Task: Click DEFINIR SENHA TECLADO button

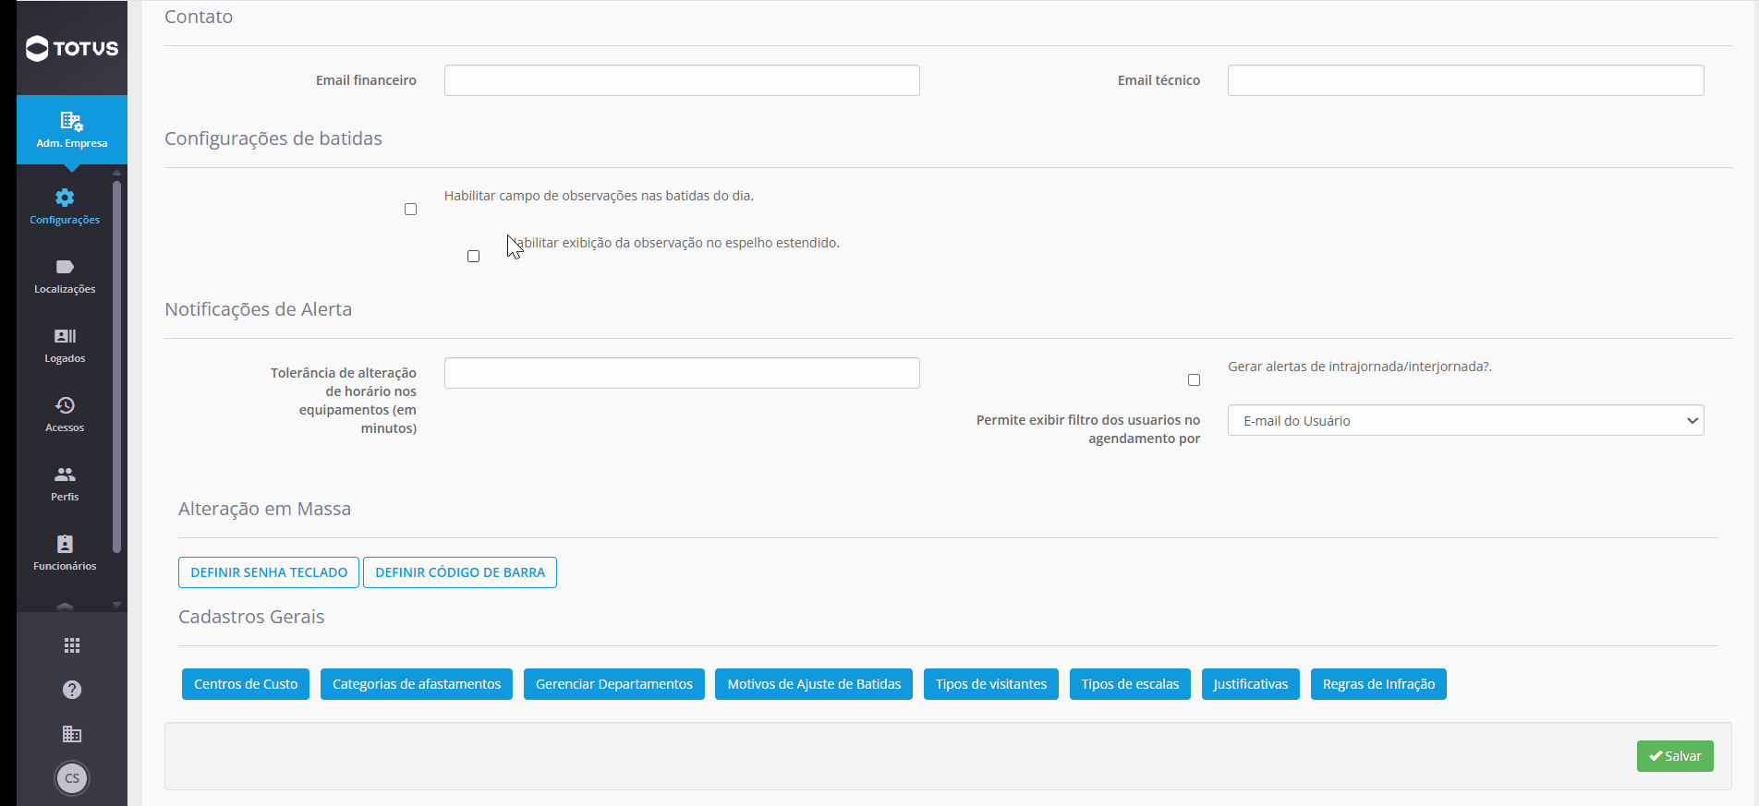Action: pos(269,572)
